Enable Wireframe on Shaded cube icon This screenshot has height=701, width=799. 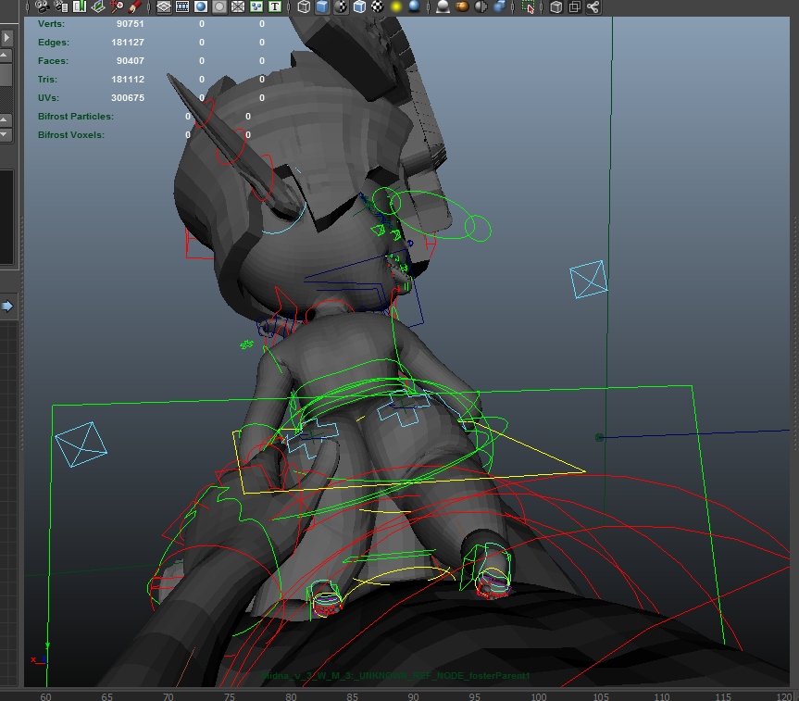coord(359,6)
